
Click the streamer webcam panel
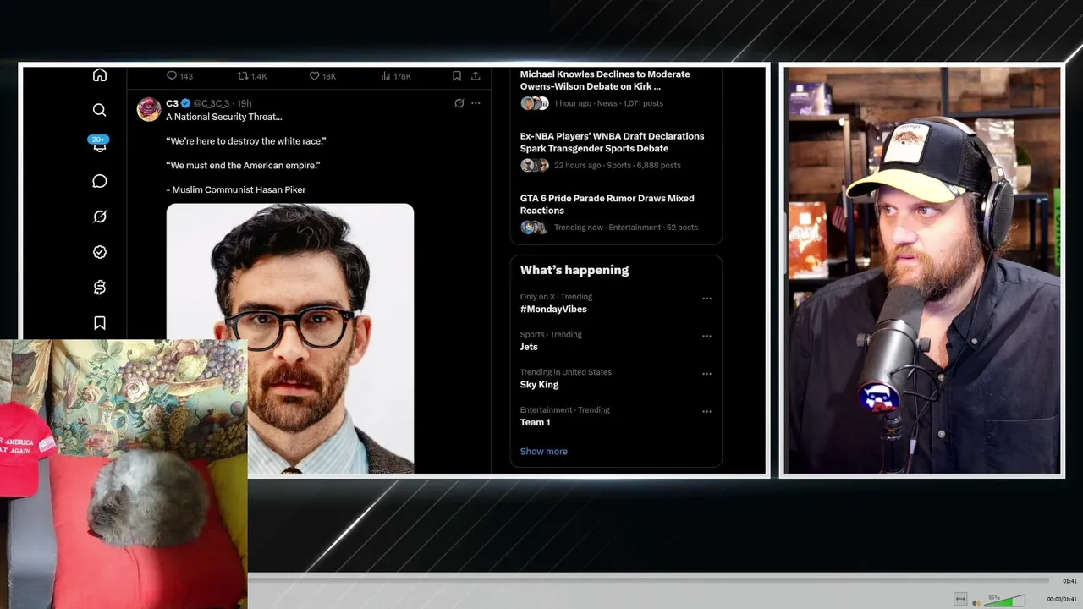pos(922,271)
